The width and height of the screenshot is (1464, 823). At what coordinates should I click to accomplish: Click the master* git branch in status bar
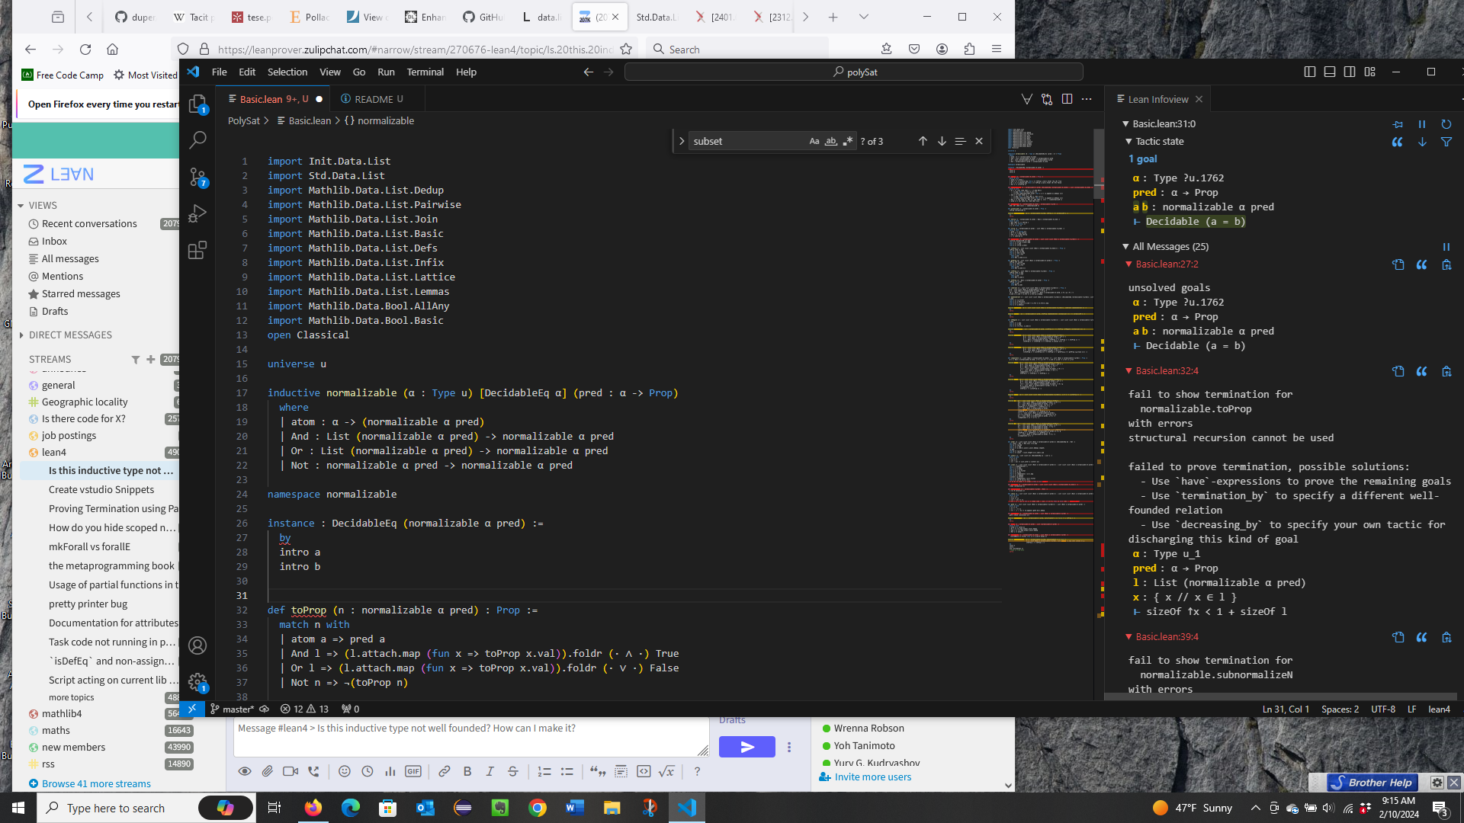pyautogui.click(x=233, y=709)
